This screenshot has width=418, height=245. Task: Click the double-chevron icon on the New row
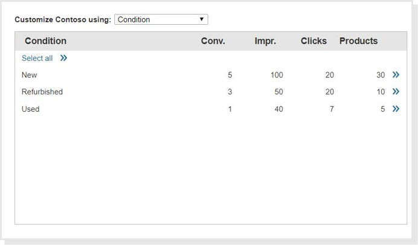pyautogui.click(x=396, y=75)
